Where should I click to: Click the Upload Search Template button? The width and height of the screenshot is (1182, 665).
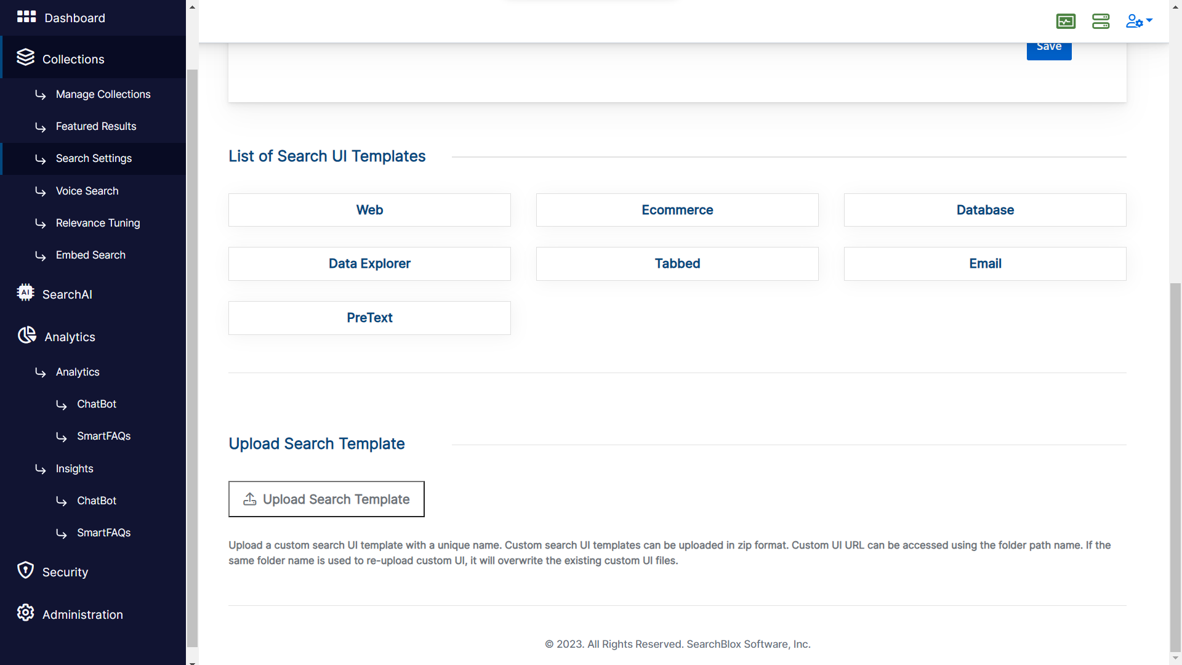click(326, 499)
